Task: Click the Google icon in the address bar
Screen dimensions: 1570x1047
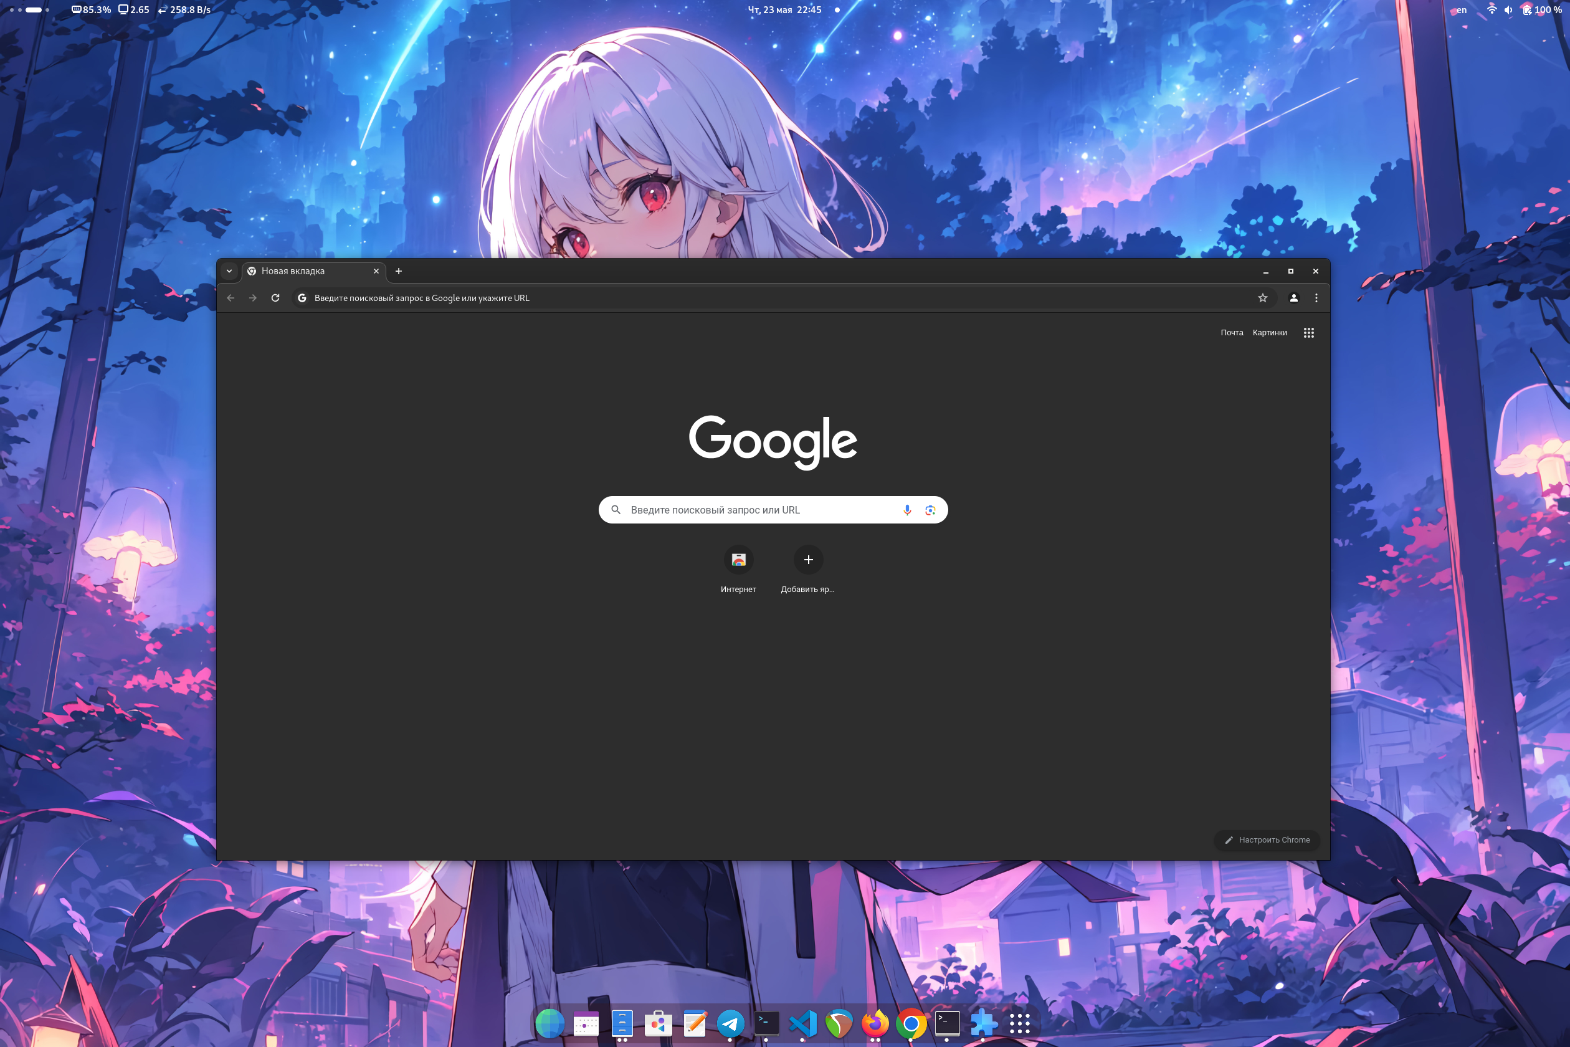Action: (302, 298)
